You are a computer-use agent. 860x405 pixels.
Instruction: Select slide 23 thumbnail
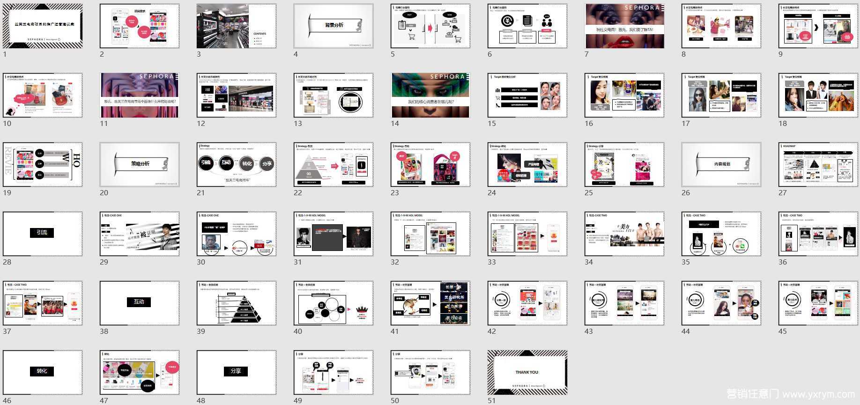click(x=430, y=164)
